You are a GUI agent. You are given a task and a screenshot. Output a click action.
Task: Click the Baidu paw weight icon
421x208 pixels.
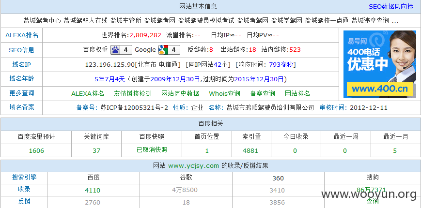[x=122, y=50]
